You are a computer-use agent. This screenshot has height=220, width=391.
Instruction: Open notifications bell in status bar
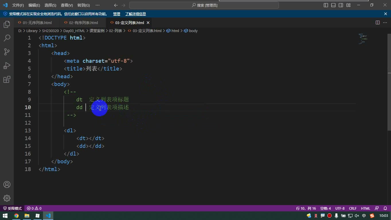pyautogui.click(x=385, y=208)
